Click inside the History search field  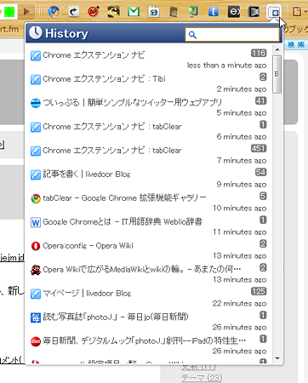point(232,35)
